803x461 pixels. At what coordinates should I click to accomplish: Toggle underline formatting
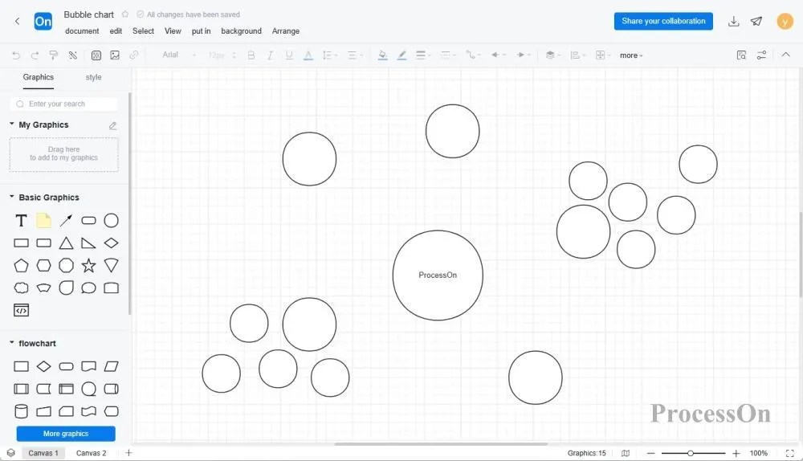(x=289, y=55)
